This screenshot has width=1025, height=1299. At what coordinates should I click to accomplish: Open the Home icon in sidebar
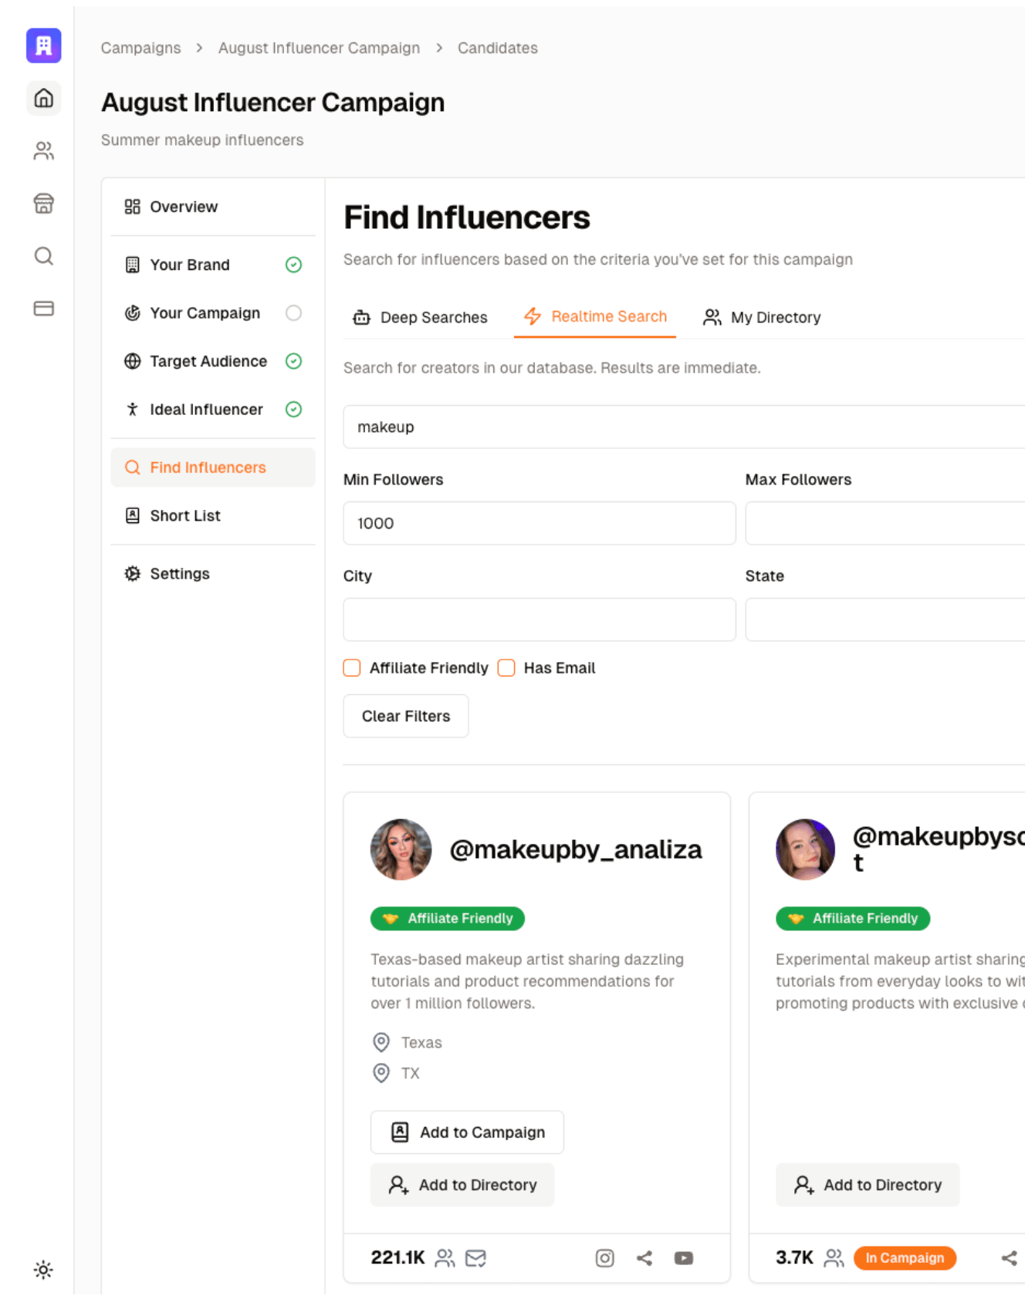(44, 98)
